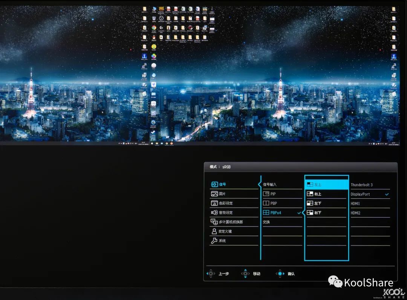
Task: Open the 图片 picture menu
Action: [234, 194]
